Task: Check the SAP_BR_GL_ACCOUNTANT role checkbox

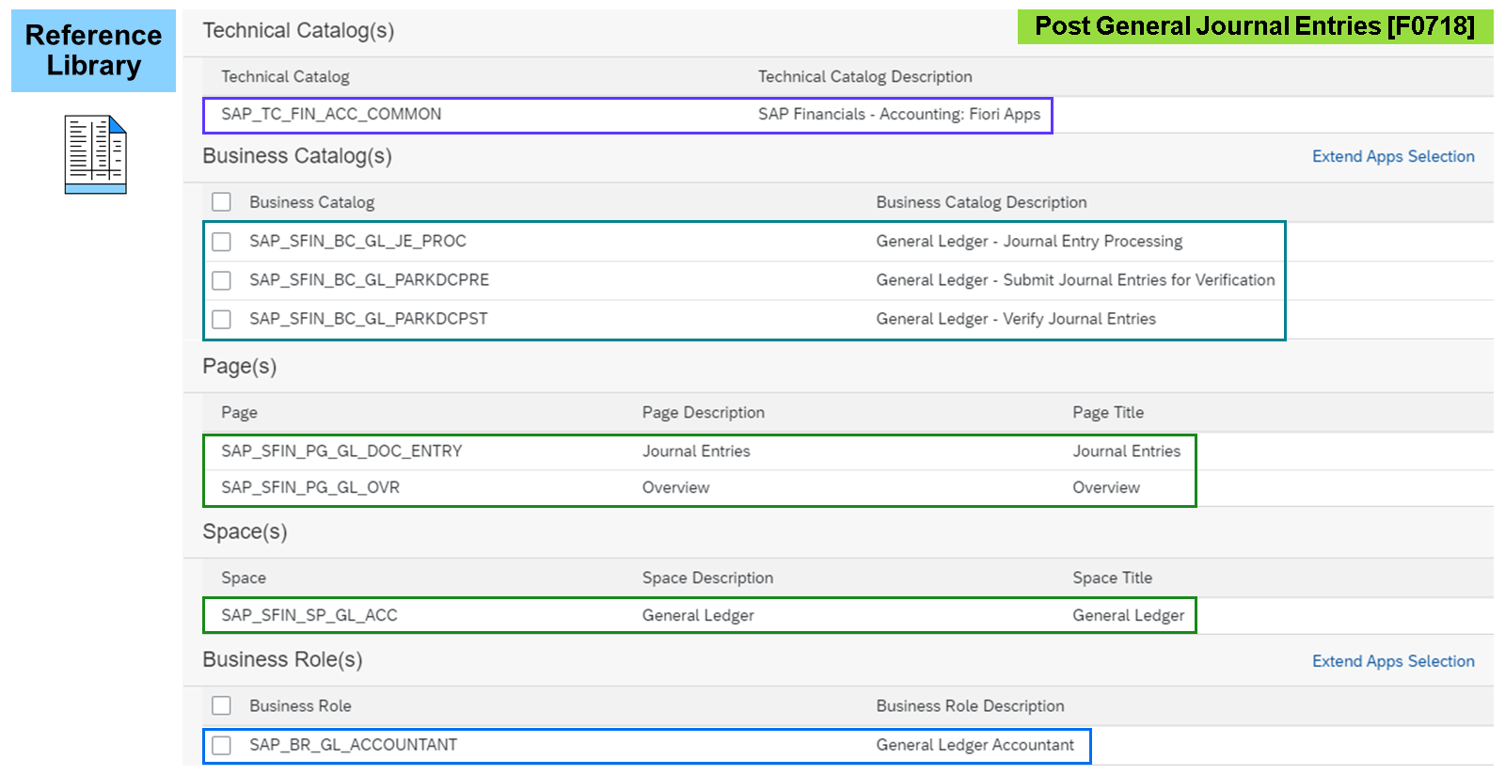Action: [221, 745]
